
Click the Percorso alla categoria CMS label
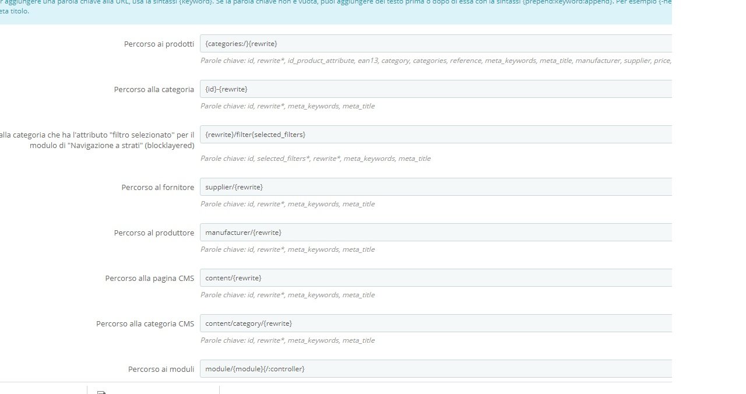click(x=145, y=324)
